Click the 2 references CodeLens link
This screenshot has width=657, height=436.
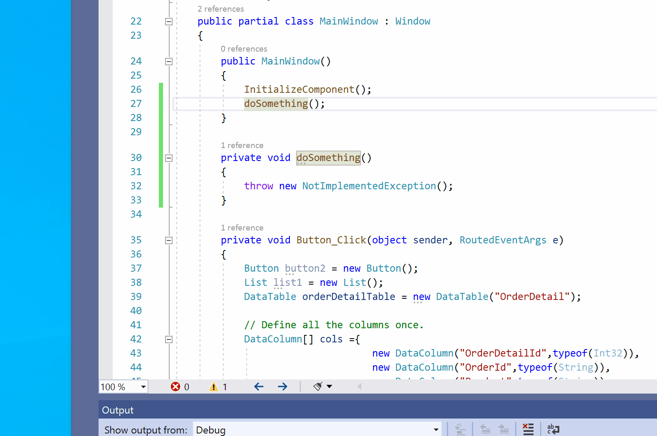point(220,9)
